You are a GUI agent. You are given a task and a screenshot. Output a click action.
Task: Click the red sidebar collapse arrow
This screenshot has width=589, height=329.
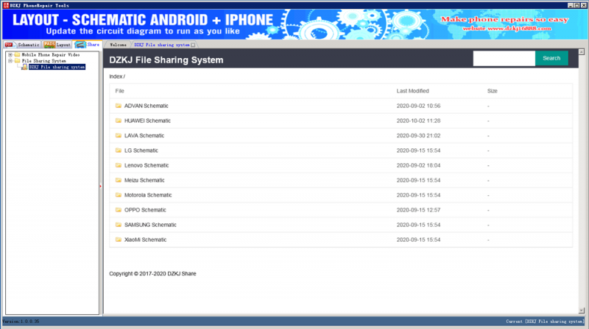click(x=101, y=187)
